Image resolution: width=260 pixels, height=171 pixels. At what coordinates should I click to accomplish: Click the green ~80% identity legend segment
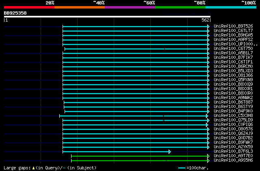180,7
